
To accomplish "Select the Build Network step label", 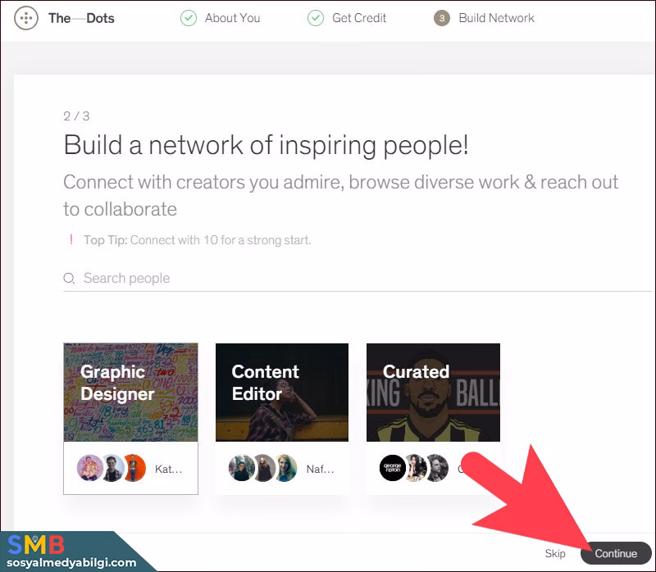I will [x=496, y=18].
